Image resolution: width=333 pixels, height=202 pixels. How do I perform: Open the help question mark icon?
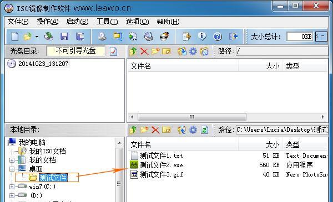click(x=218, y=37)
